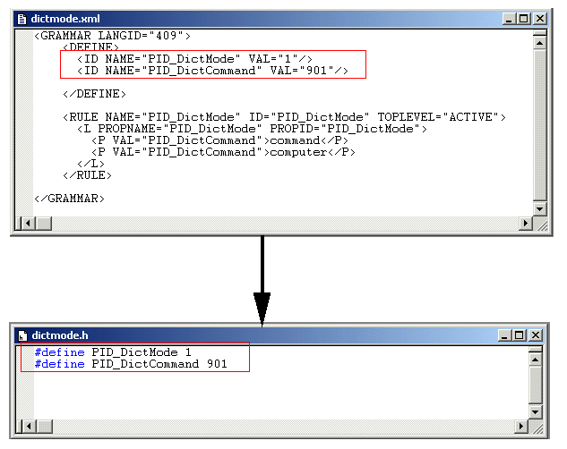Select the dictmode.h title bar

click(x=269, y=335)
